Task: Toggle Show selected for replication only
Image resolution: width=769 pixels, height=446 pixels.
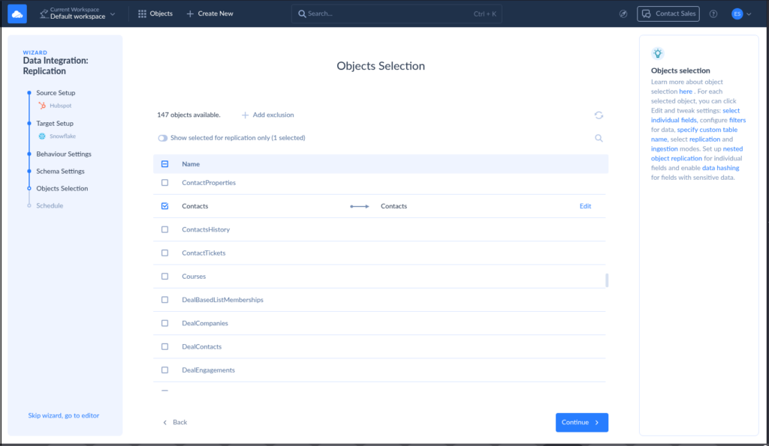Action: click(162, 138)
